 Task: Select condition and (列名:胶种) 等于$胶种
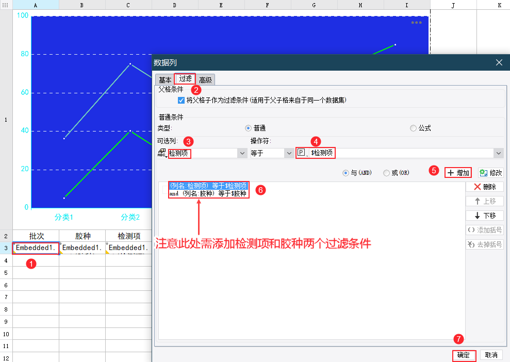click(x=208, y=193)
